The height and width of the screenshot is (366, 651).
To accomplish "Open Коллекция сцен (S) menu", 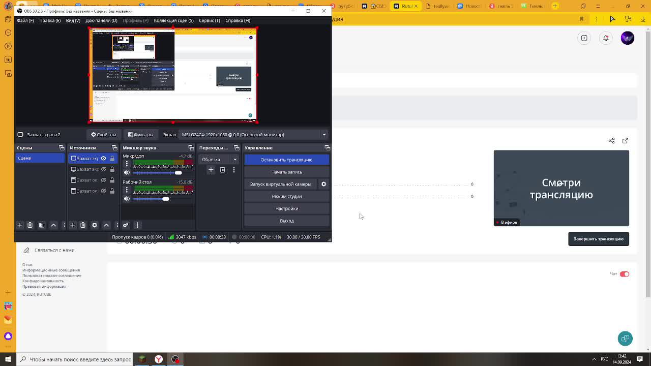I will (x=173, y=21).
